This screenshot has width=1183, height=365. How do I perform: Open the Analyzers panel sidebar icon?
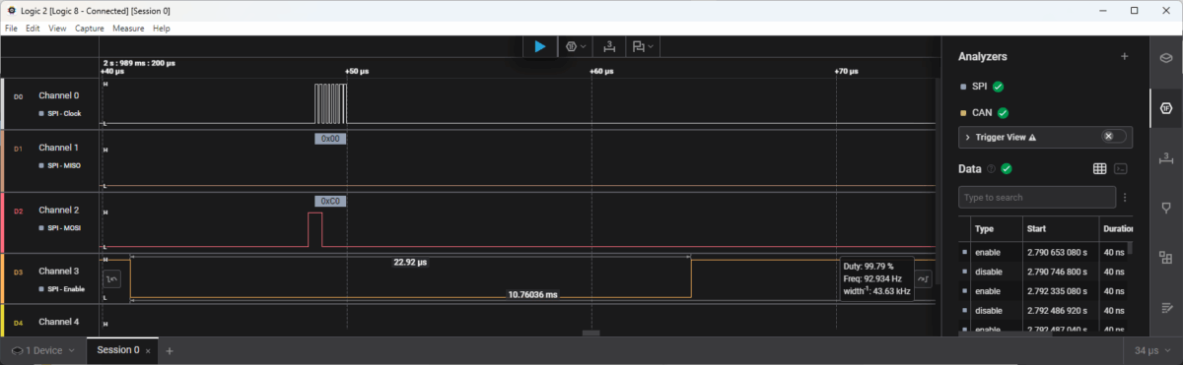tap(1166, 106)
